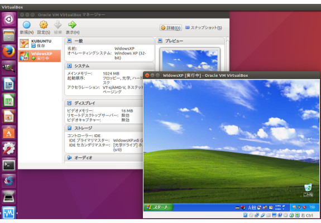Viewport: 321px width, 223px height.
Task: Open System Settings wrench-and-gear icon
Action: (x=9, y=149)
